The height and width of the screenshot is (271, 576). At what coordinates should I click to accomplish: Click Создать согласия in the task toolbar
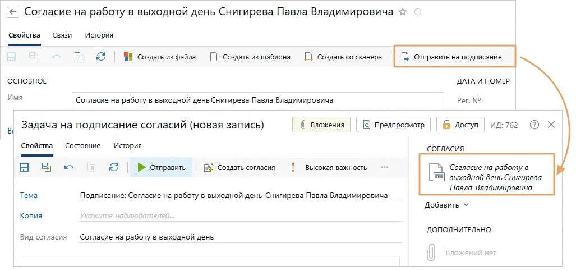pos(239,167)
